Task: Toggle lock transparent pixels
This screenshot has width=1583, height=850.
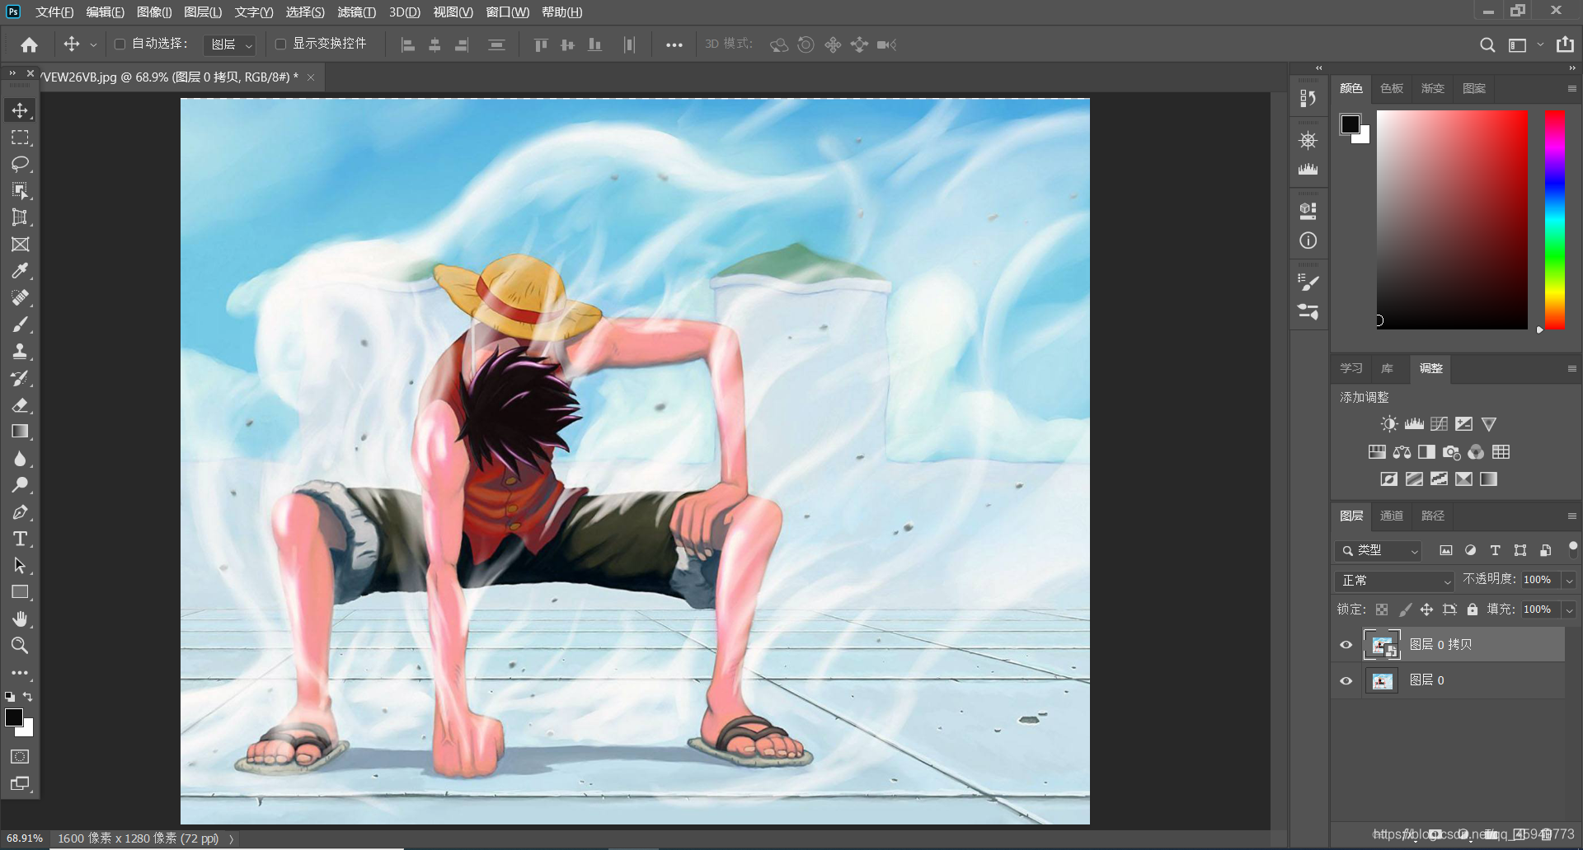Action: (1382, 609)
